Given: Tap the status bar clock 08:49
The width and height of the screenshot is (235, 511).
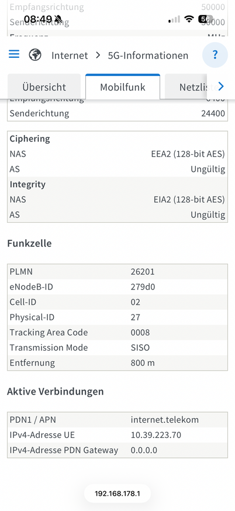Looking at the screenshot, I should [38, 18].
